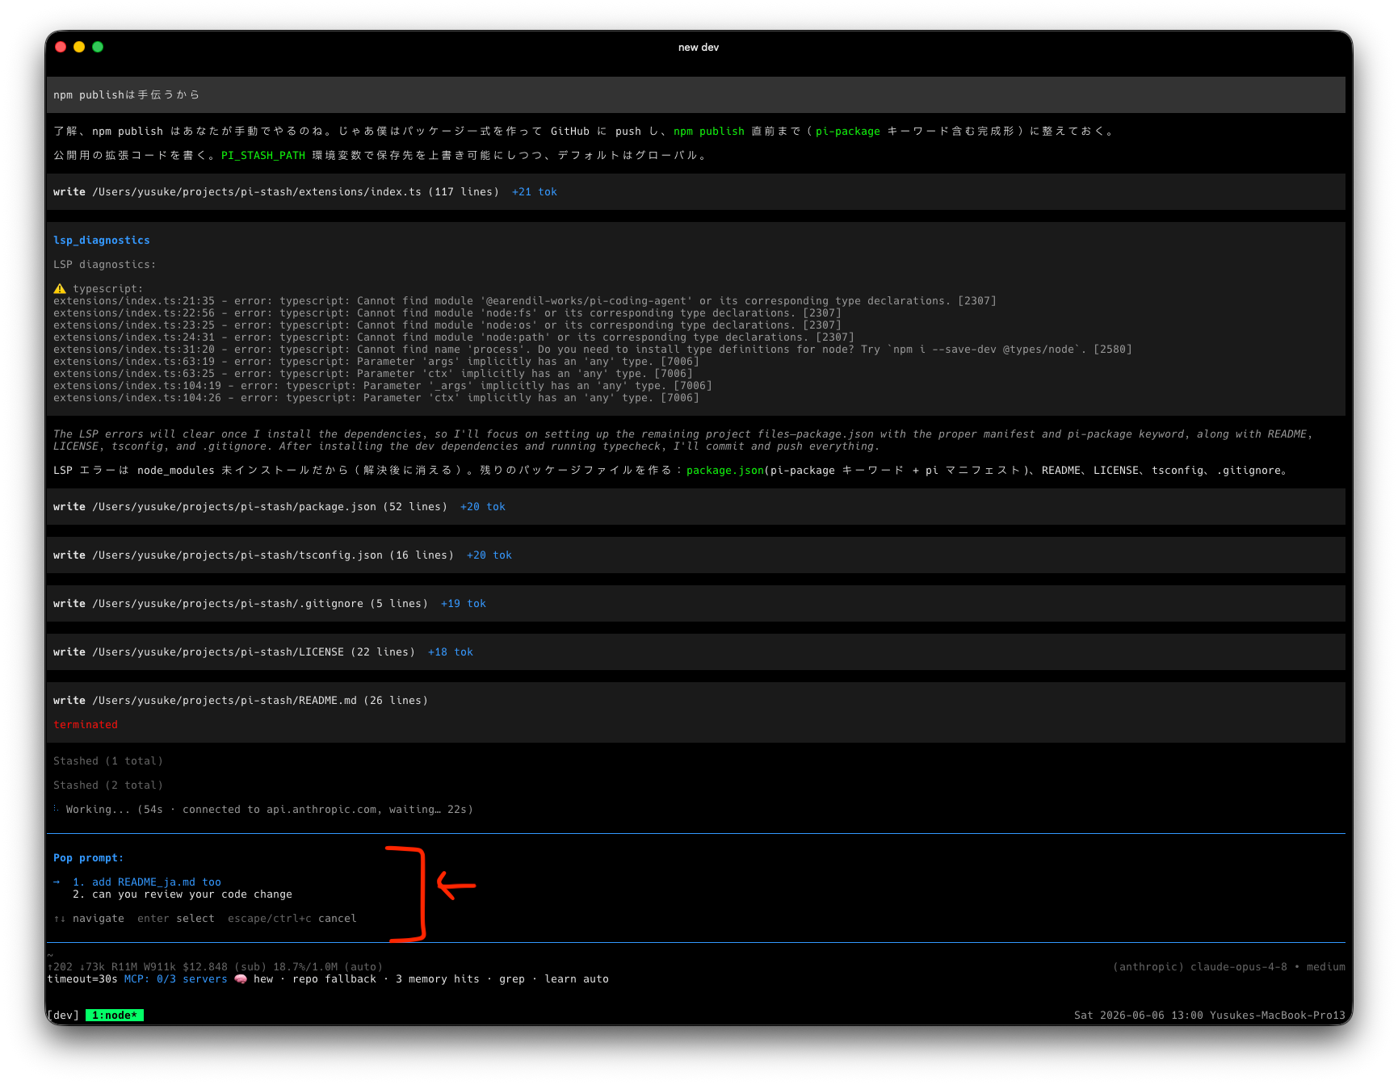Viewport: 1398px width, 1085px height.
Task: Click the yellow minimize button of the window
Action: click(x=79, y=47)
